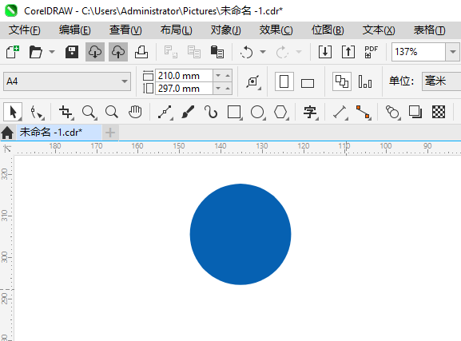Select the Rectangle tool

[x=235, y=113]
